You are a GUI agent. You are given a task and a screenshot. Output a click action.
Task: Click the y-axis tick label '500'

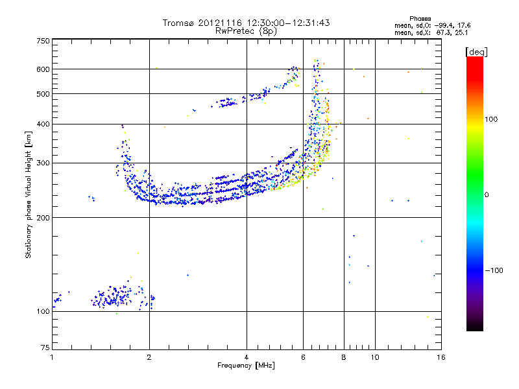tap(43, 94)
